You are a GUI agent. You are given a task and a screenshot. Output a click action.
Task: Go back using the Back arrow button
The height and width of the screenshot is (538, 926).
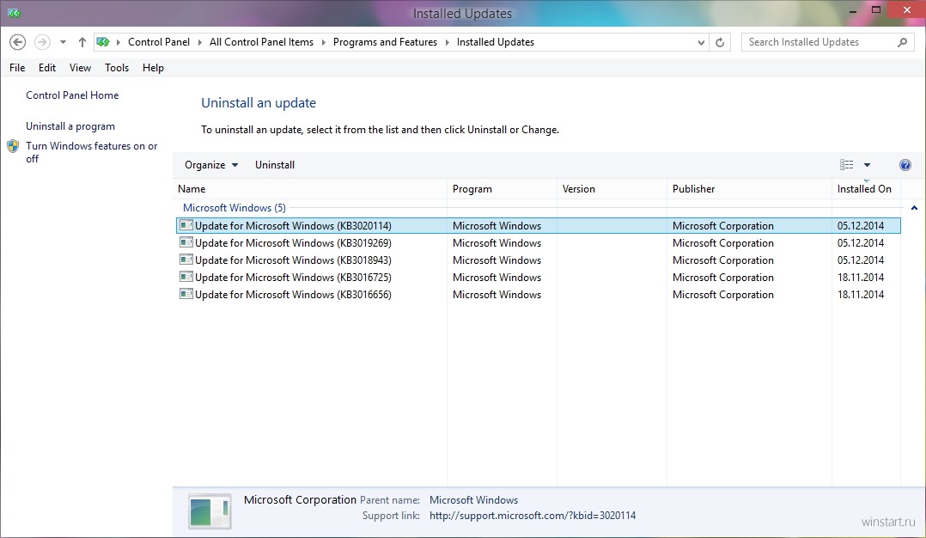[x=18, y=42]
